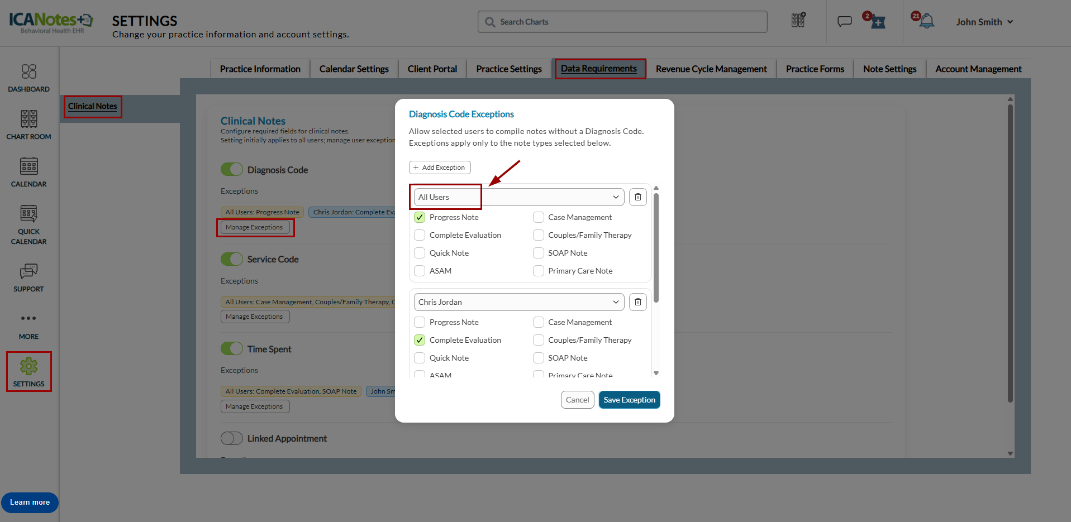Open the Dashboard sidebar icon
Image resolution: width=1071 pixels, height=522 pixels.
click(x=28, y=78)
